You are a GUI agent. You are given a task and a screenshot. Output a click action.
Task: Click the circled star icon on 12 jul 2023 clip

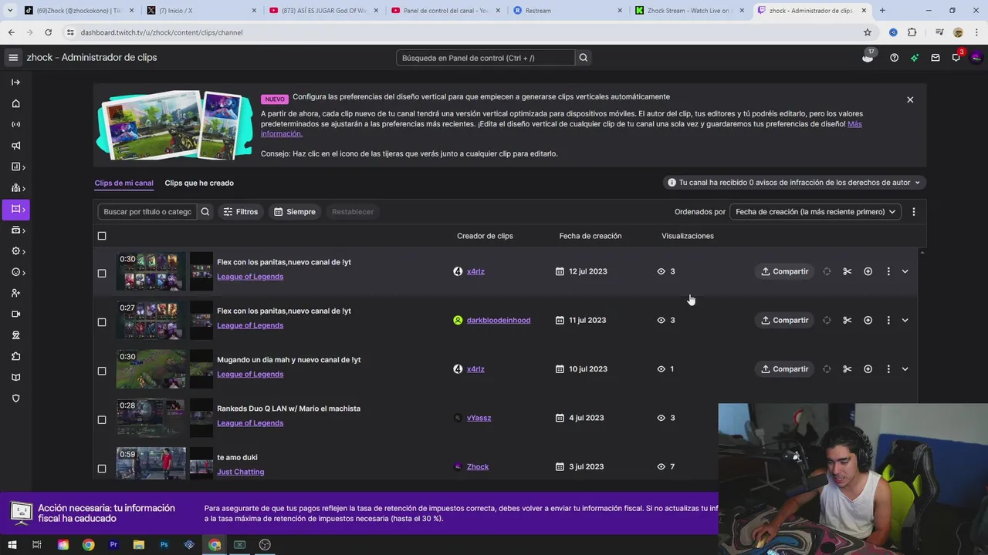click(868, 271)
